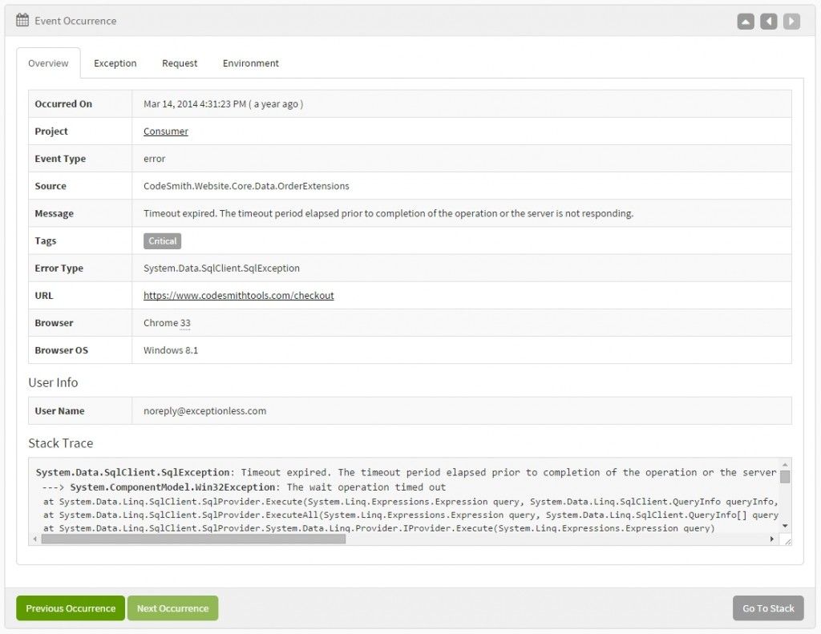Click the Go To Stack button

pos(767,608)
